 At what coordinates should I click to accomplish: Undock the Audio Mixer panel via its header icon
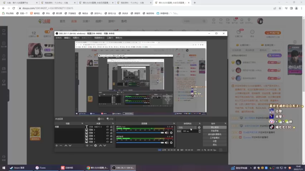174,123
